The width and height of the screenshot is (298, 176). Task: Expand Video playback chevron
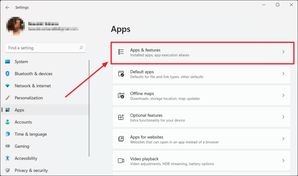point(283,161)
